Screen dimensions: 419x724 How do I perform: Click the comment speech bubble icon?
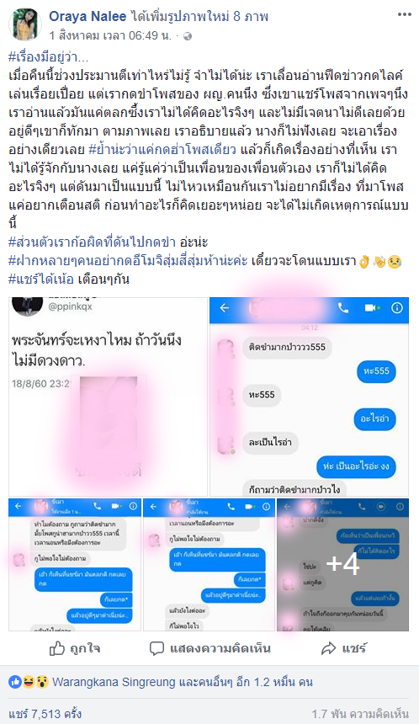156,648
